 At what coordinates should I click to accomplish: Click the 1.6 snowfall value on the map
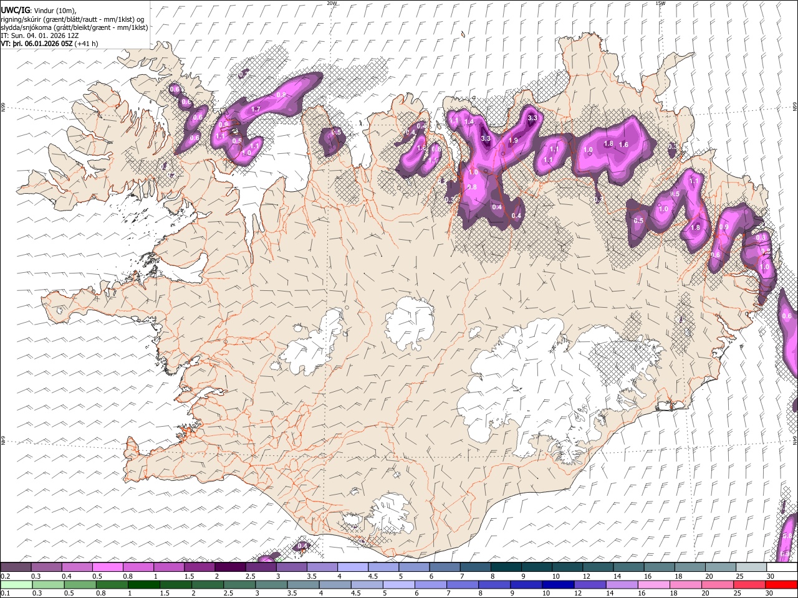point(623,145)
